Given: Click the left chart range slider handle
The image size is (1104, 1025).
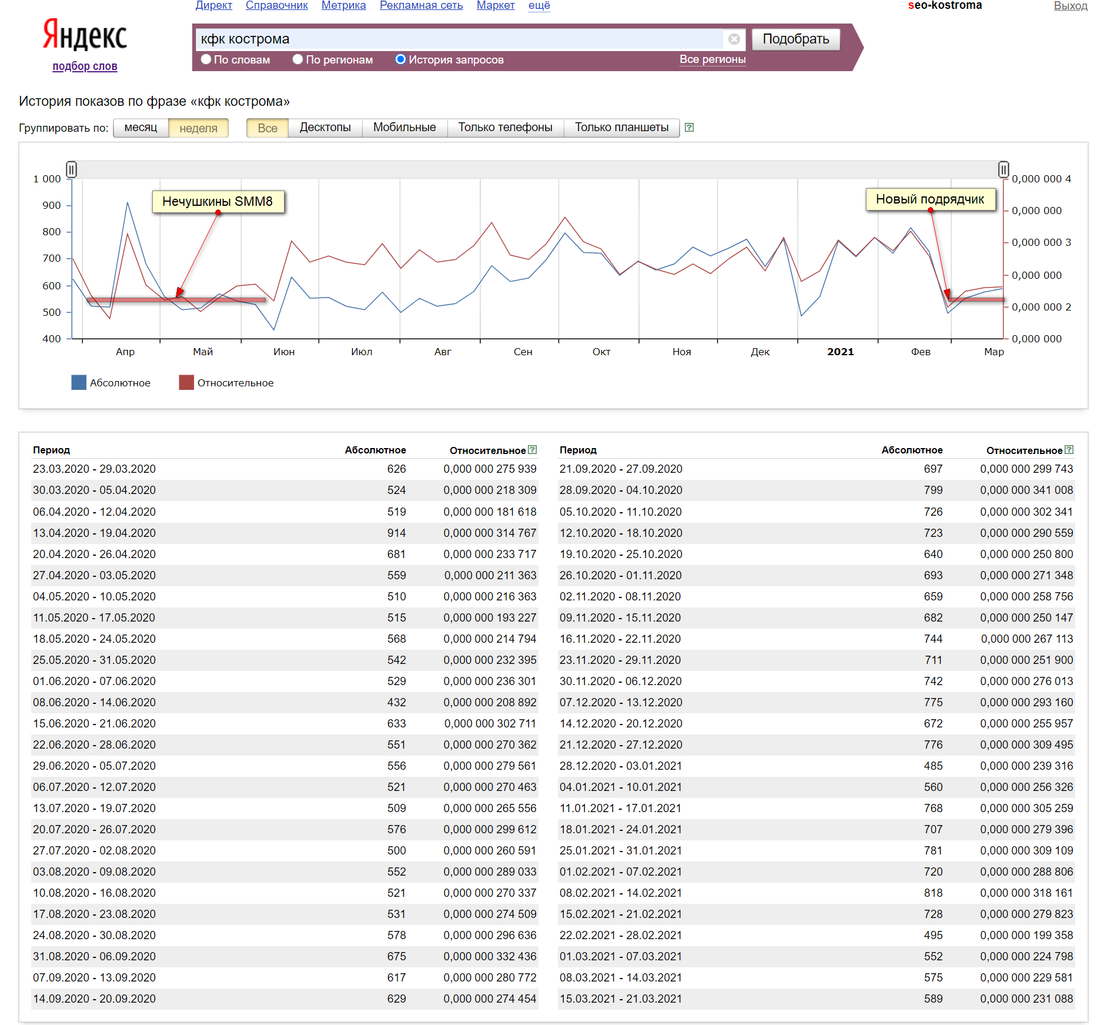Looking at the screenshot, I should click(71, 169).
